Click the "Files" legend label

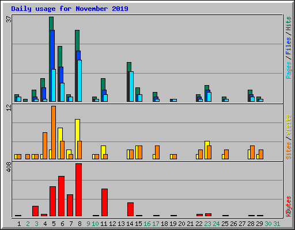point(289,45)
